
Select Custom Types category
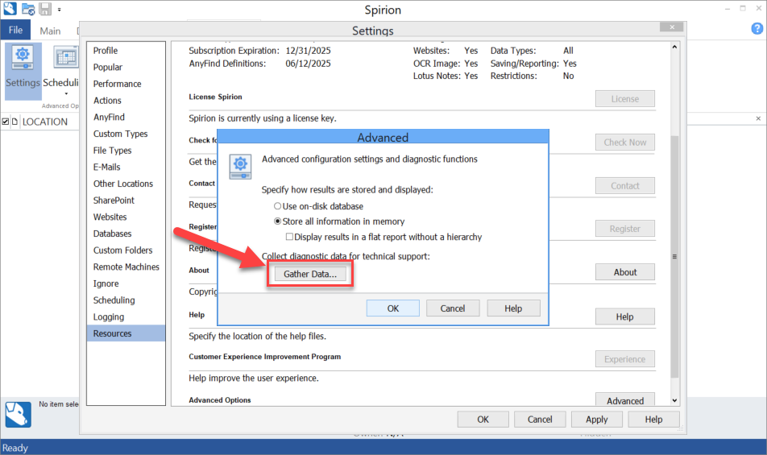click(x=126, y=134)
